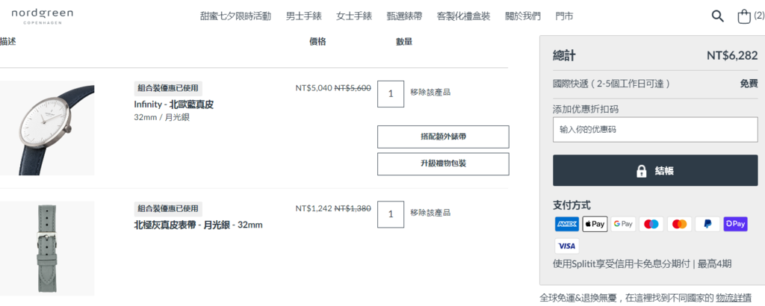765x306 pixels.
Task: Open the shopping bag cart icon
Action: (x=743, y=16)
